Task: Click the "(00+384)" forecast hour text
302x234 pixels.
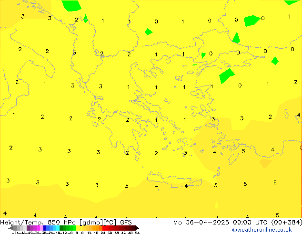Action: pos(287,223)
